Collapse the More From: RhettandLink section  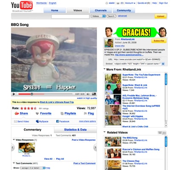point(105,69)
